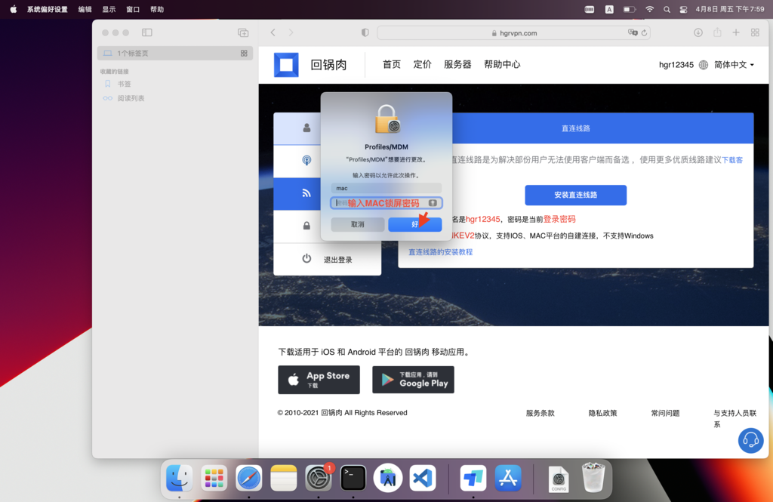The width and height of the screenshot is (773, 502).
Task: Click the Google Play download badge
Action: (x=413, y=380)
